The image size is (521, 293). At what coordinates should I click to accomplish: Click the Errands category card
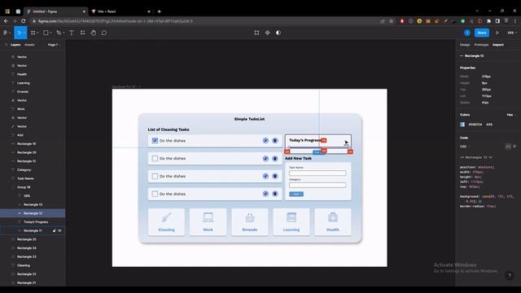[250, 222]
